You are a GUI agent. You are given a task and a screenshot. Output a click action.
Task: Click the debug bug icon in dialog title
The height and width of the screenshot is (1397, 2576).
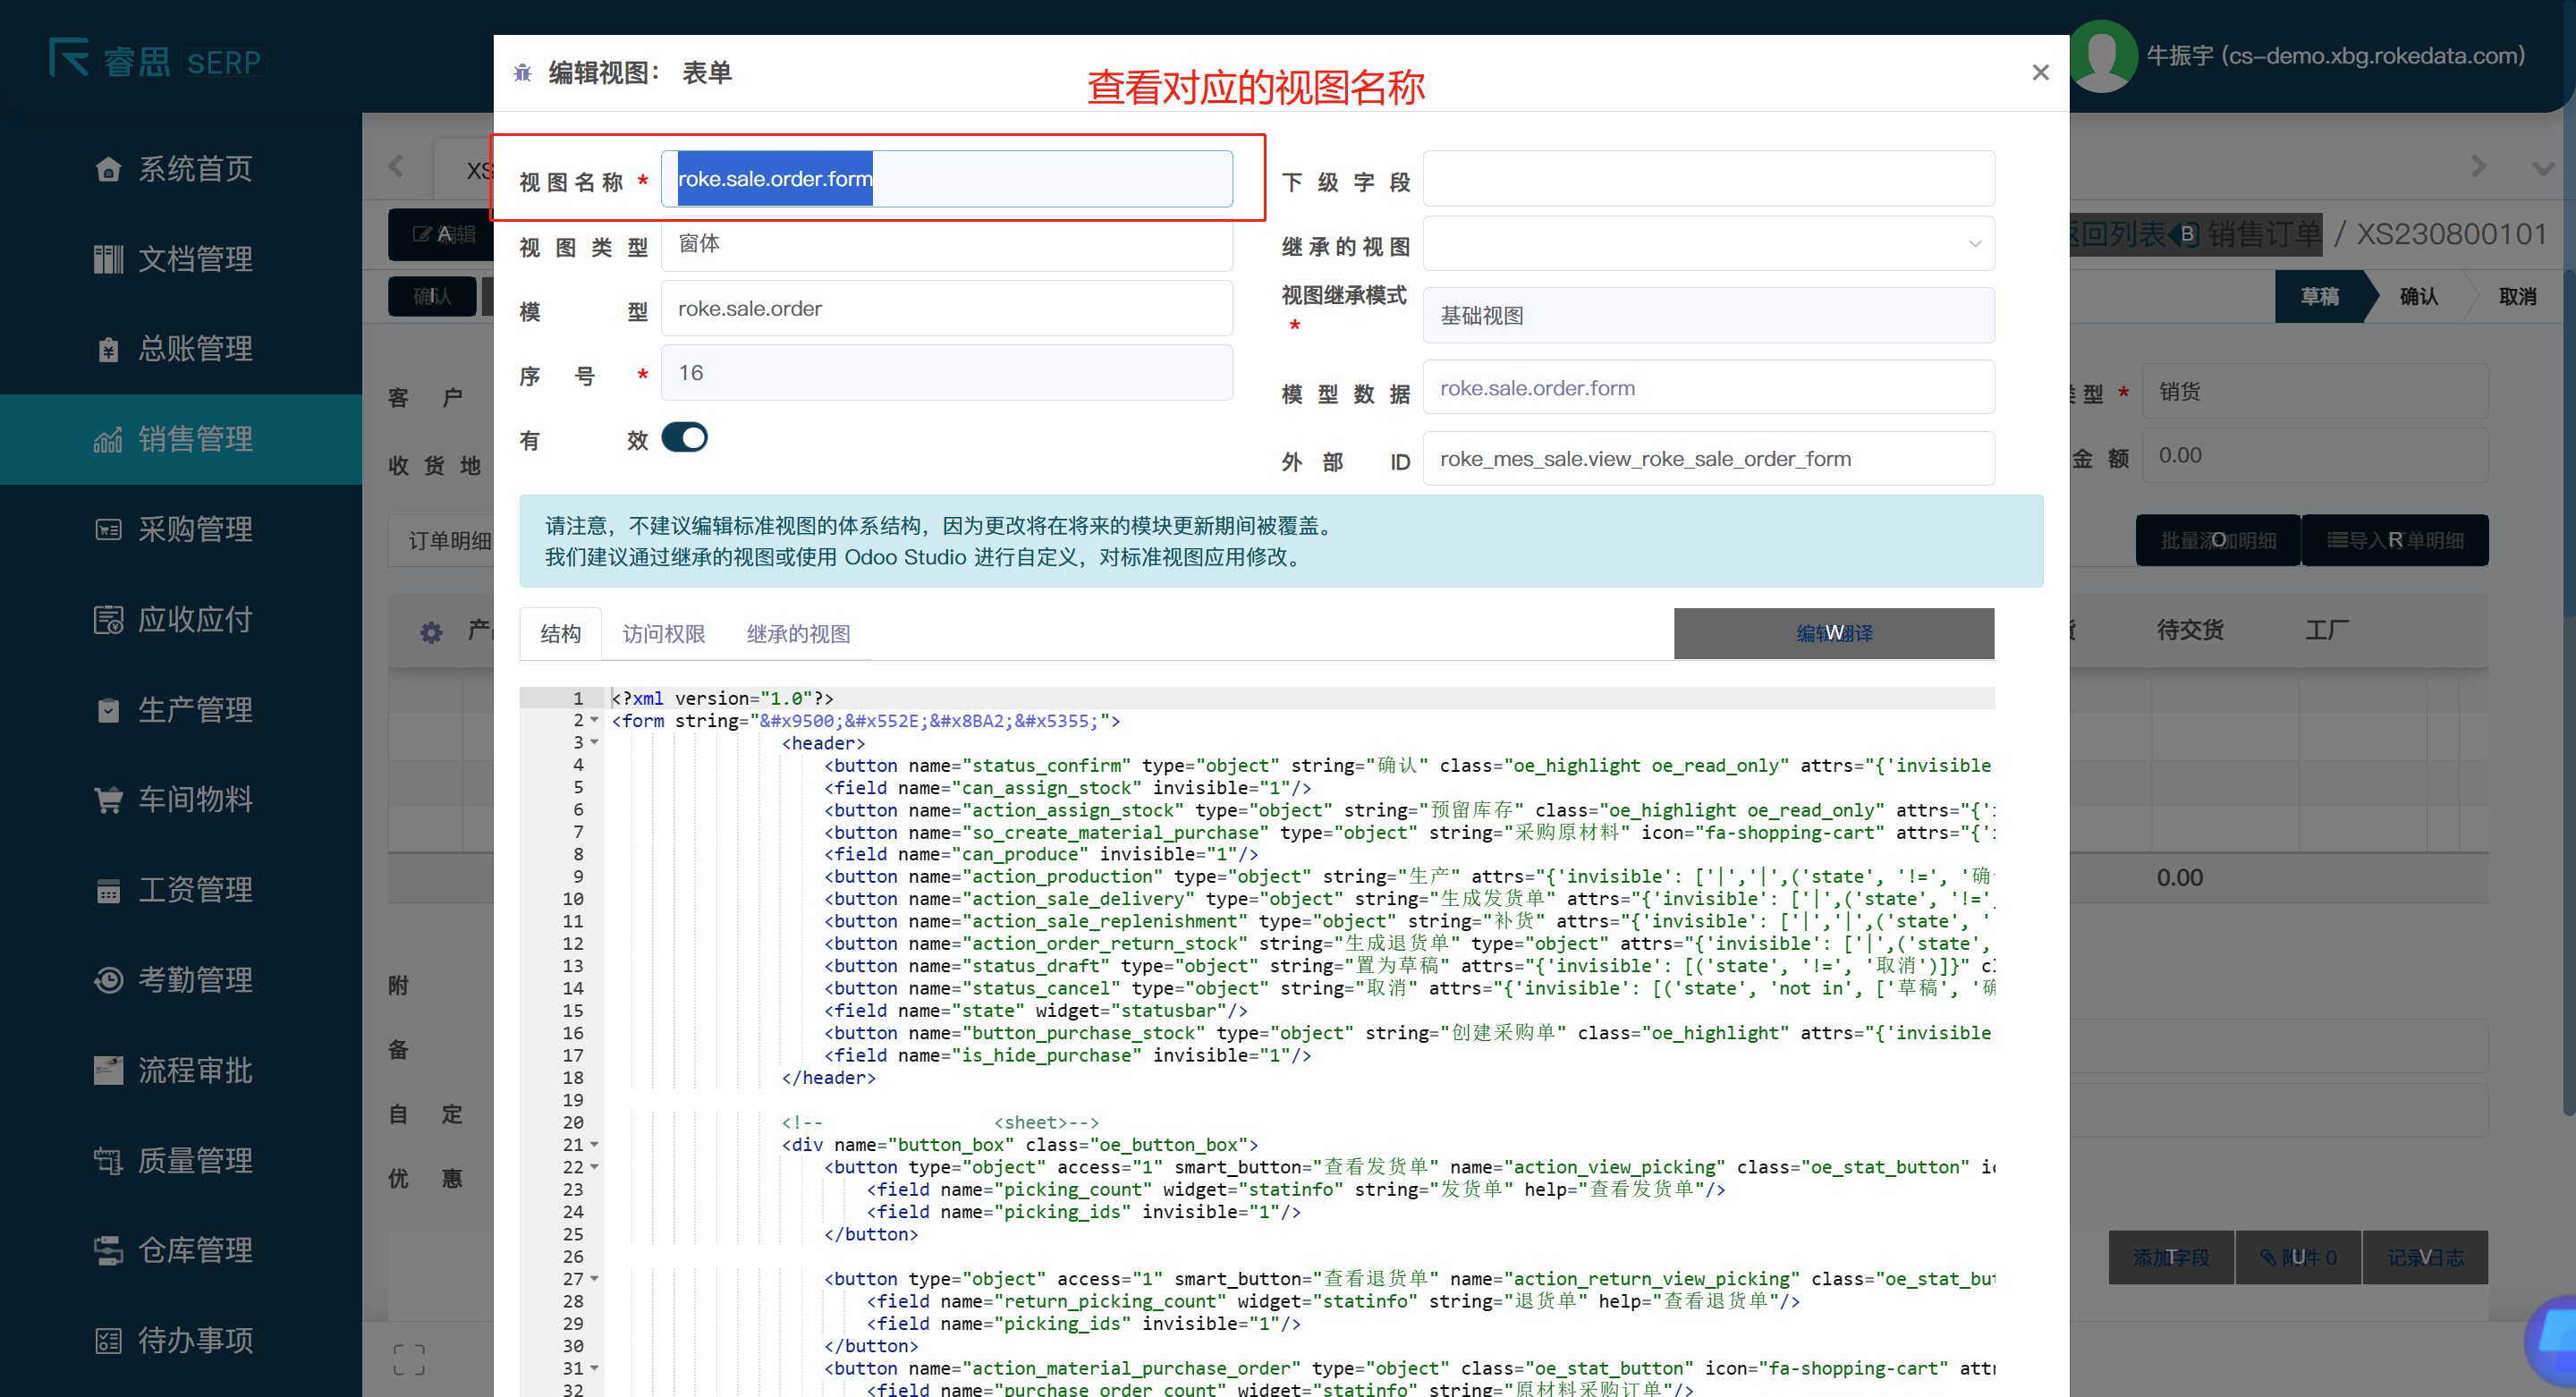point(522,73)
